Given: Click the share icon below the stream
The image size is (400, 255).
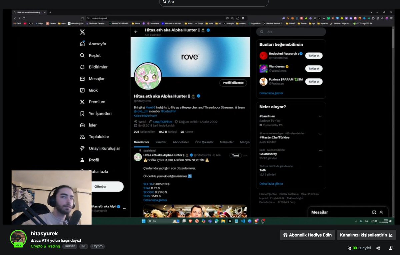Looking at the screenshot, I should point(378,248).
